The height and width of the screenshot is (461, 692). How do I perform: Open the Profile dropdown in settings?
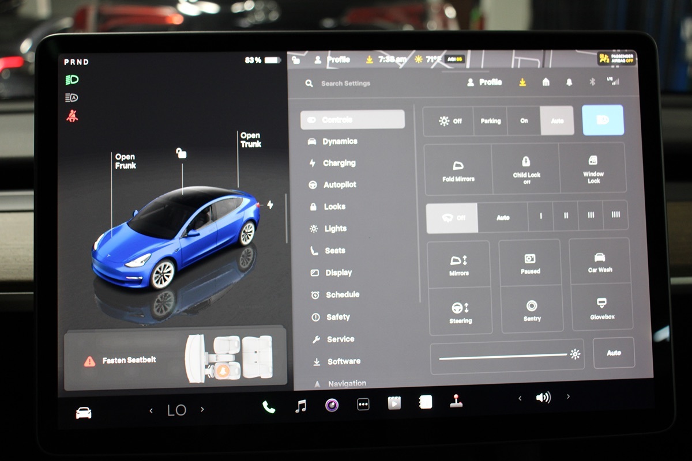(484, 82)
